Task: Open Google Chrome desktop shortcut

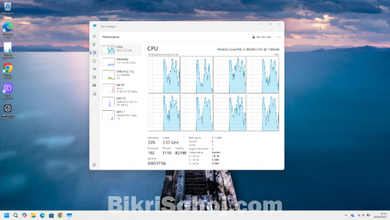Action: tap(8, 69)
